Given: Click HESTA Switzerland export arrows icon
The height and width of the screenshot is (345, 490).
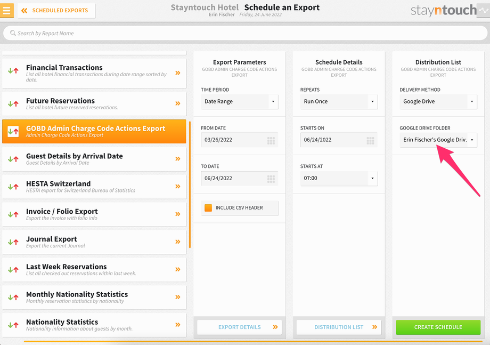Looking at the screenshot, I should [13, 187].
